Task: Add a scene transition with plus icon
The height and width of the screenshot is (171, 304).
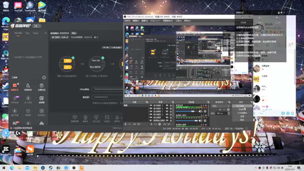Action: click(220, 109)
